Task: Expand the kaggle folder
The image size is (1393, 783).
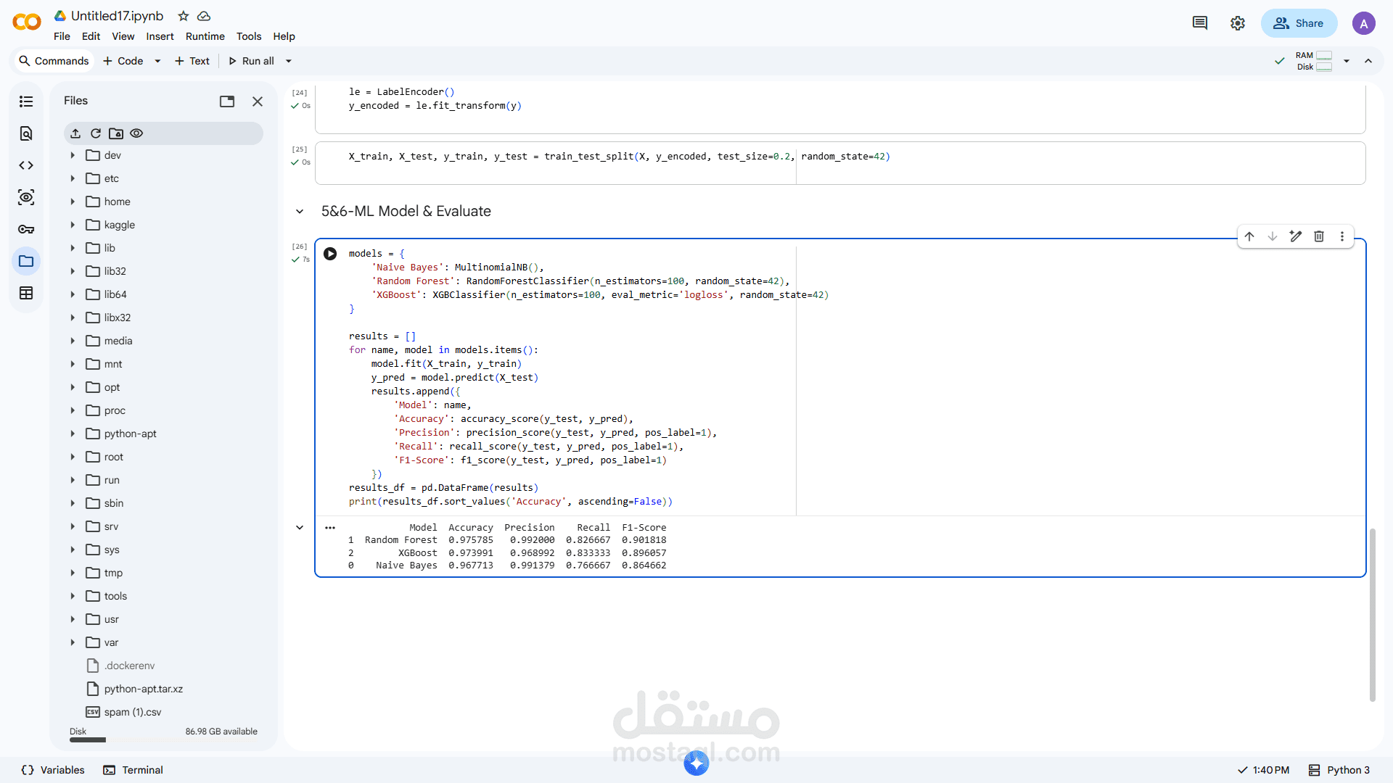Action: (73, 225)
